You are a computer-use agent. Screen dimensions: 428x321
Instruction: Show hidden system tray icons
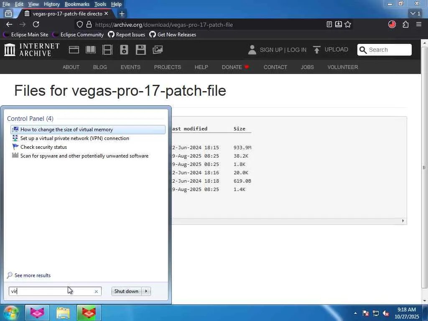click(355, 313)
